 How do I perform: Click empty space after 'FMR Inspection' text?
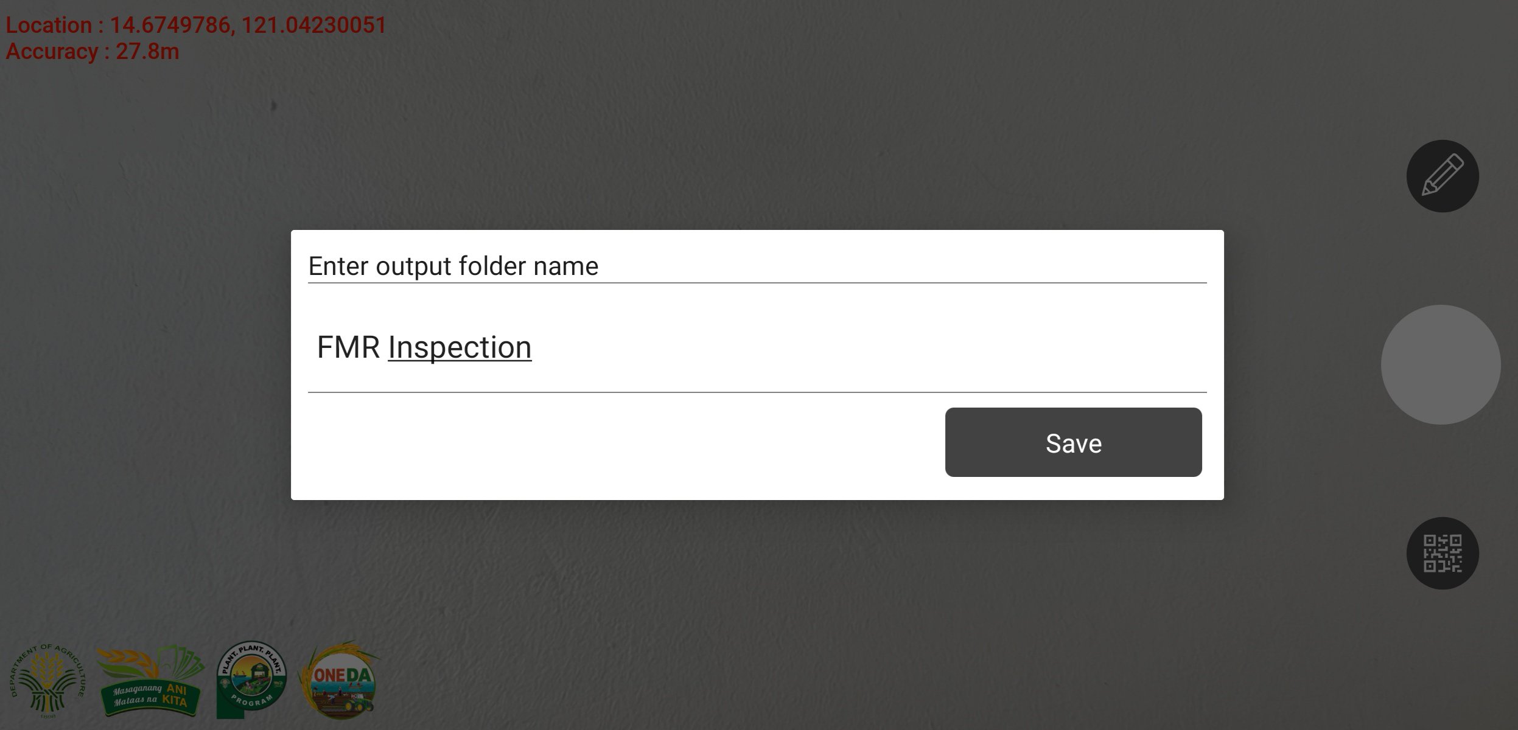[x=852, y=348]
